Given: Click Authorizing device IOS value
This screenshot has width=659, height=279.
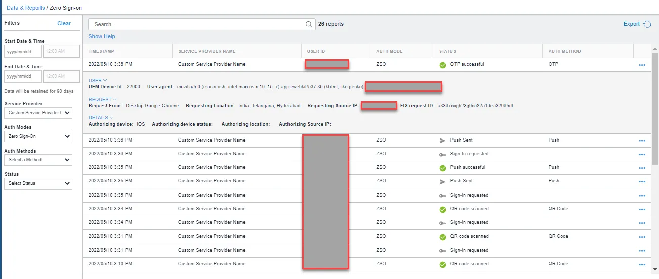Looking at the screenshot, I should (141, 124).
